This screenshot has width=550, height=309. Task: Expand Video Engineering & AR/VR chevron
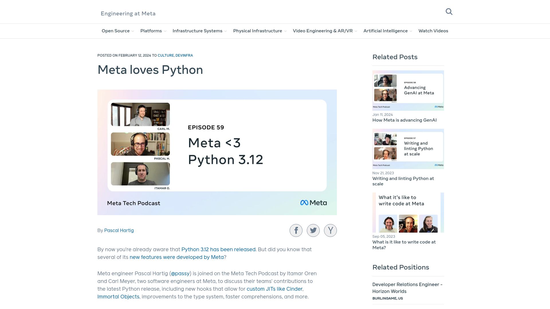(356, 31)
